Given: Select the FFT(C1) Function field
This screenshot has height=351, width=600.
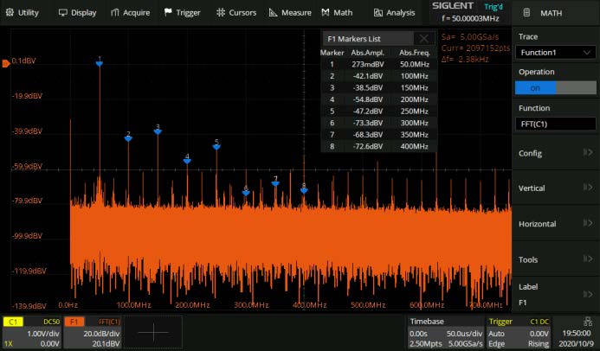Looking at the screenshot, I should [556, 124].
